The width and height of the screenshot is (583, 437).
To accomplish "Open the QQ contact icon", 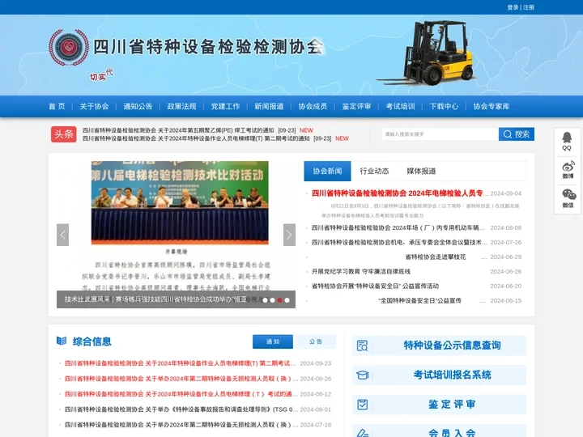I will click(567, 142).
